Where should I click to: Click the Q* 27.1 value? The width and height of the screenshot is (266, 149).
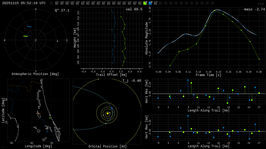[62, 10]
